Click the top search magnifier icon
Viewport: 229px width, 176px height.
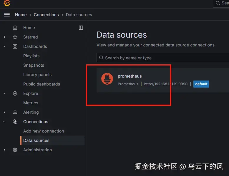coord(218,3)
